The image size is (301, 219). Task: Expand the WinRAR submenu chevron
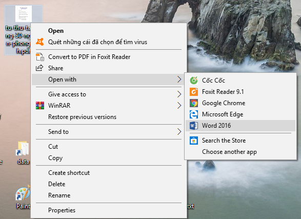[179, 105]
